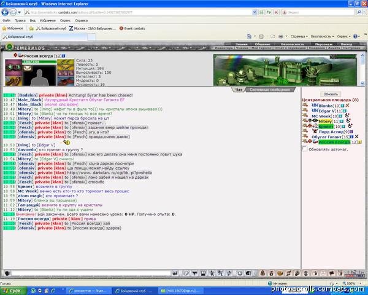Screen dimensions: 368x295
Task: Open the Правка menu
Action: coord(20,20)
